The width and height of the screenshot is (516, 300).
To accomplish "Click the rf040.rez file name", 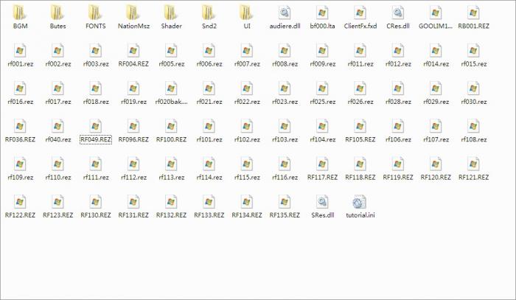I will point(58,139).
